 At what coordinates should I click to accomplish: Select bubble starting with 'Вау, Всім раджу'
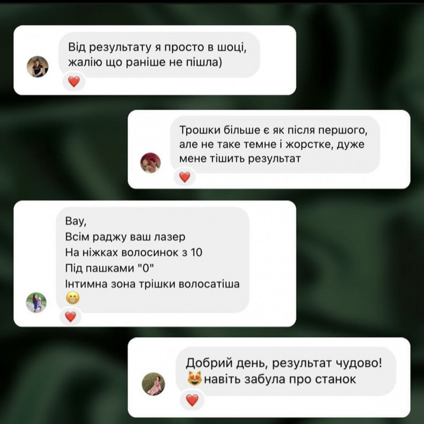point(152,260)
